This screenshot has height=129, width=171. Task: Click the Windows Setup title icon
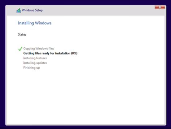(19, 11)
